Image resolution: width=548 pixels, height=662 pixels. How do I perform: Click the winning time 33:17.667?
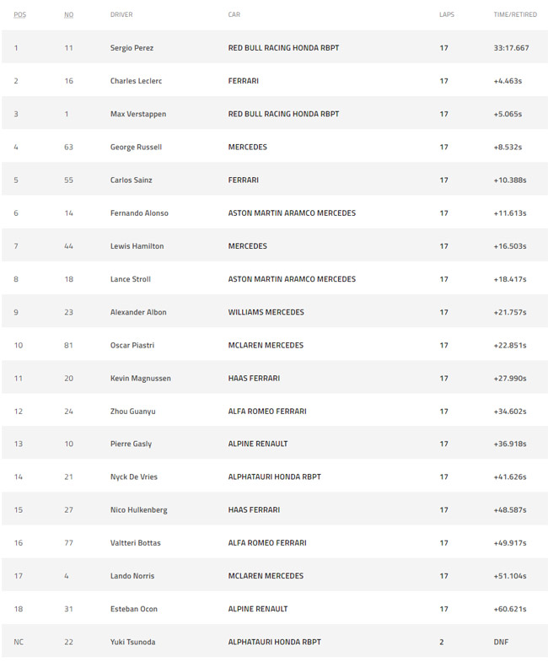511,48
